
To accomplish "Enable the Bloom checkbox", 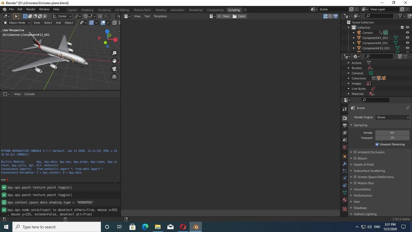I will tap(355, 158).
